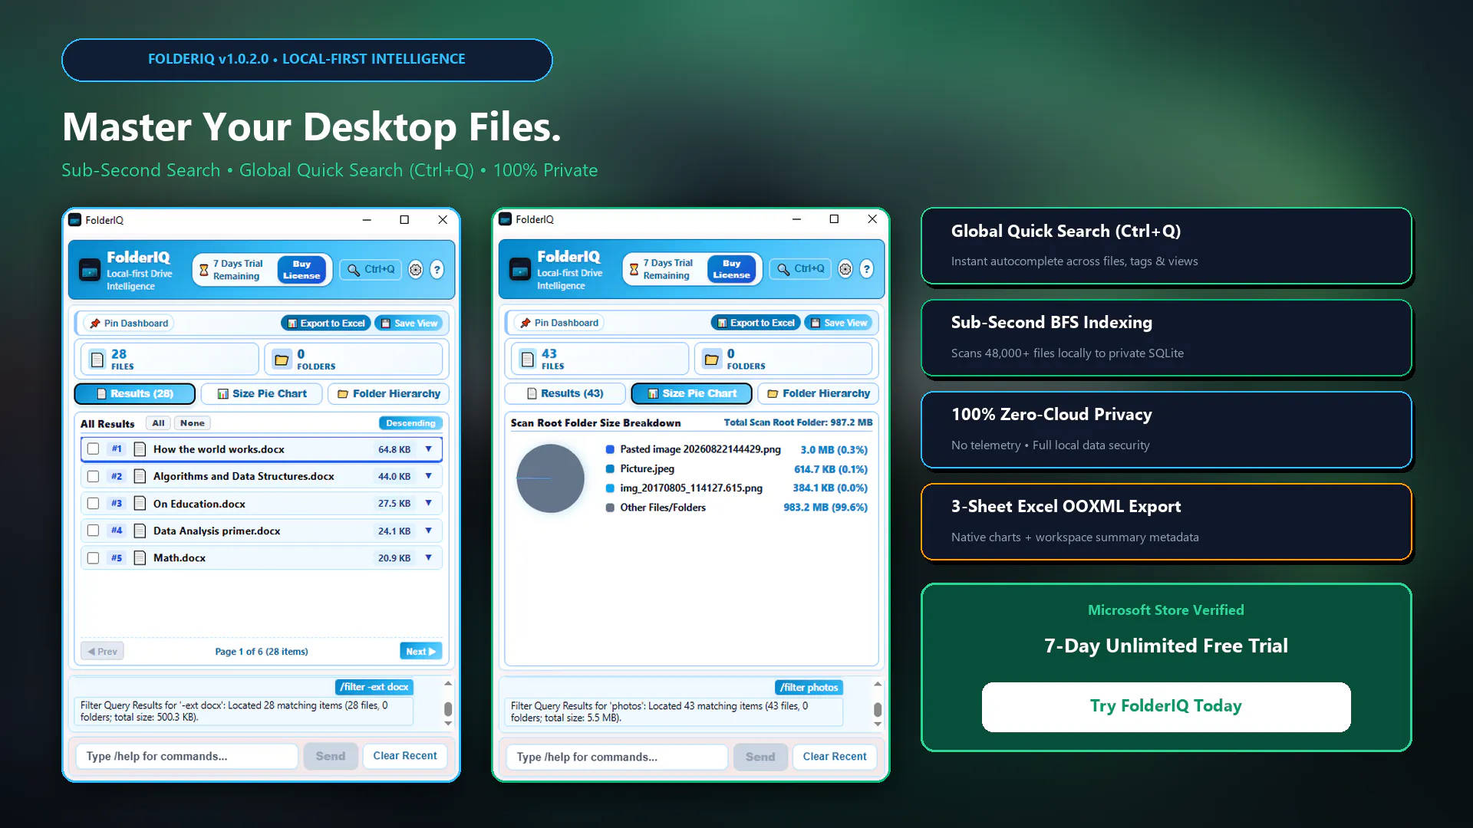Image resolution: width=1473 pixels, height=828 pixels.
Task: Open help question mark in left FolderIQ window
Action: 437,270
